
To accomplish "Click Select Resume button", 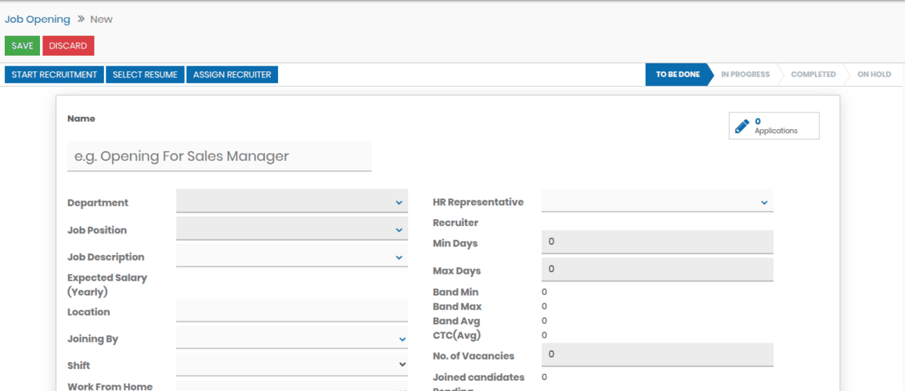I will point(145,75).
